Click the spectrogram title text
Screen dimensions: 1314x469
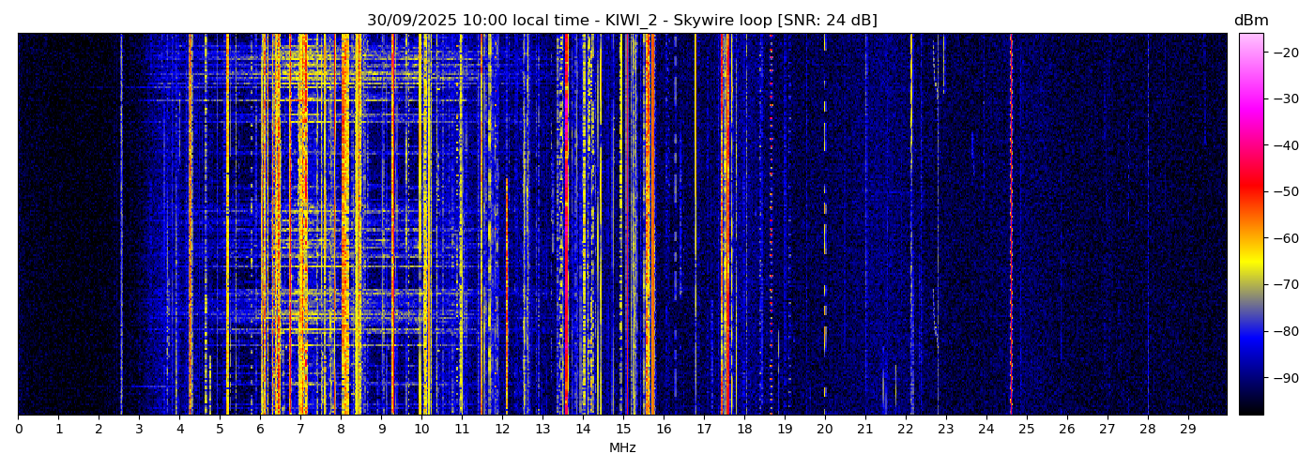click(621, 21)
